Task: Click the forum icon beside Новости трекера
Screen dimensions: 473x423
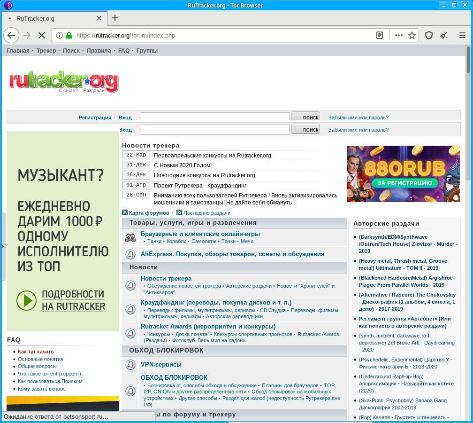Action: click(130, 285)
